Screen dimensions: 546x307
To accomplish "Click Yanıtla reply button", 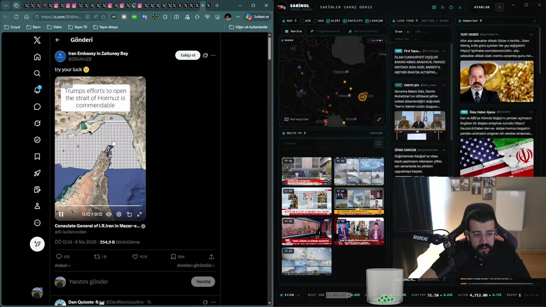I will pyautogui.click(x=203, y=281).
